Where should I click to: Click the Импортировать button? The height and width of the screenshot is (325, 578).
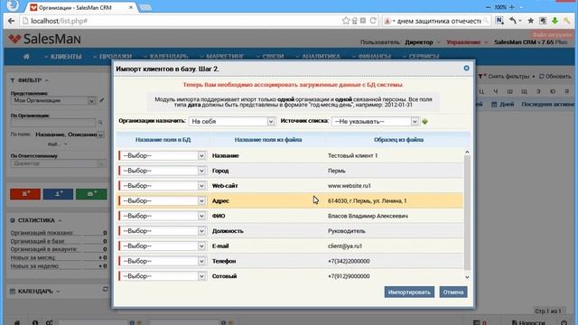coord(409,292)
